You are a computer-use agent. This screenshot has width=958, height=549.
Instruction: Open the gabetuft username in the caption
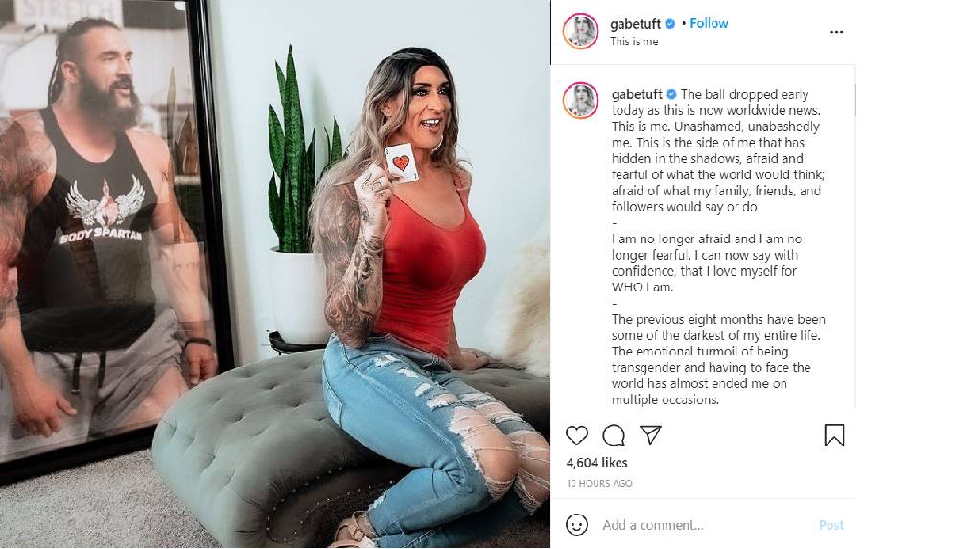coord(637,94)
